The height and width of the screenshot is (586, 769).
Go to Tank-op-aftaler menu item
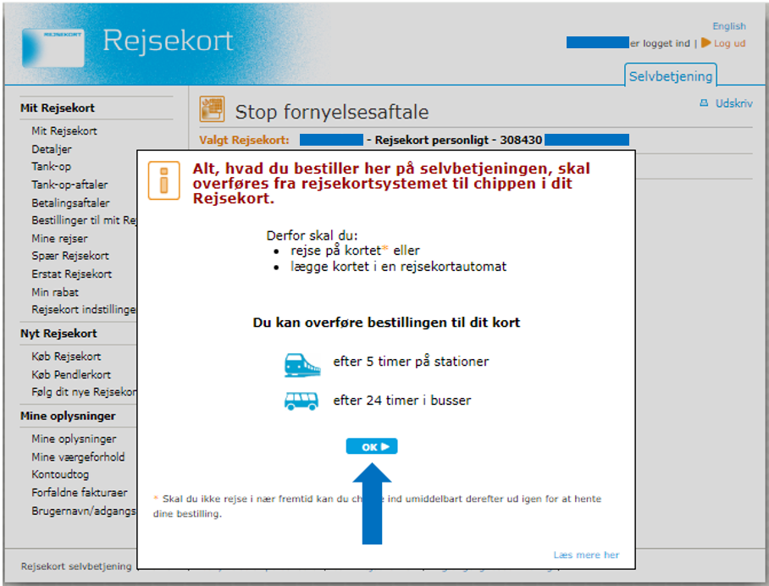pyautogui.click(x=69, y=185)
